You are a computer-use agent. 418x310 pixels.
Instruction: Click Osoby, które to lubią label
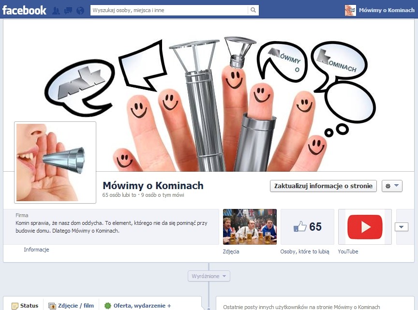pos(305,251)
